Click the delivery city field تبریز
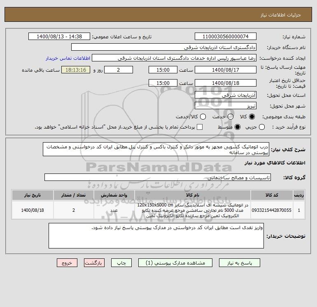Screen dimensions: 317x307 click(226, 105)
